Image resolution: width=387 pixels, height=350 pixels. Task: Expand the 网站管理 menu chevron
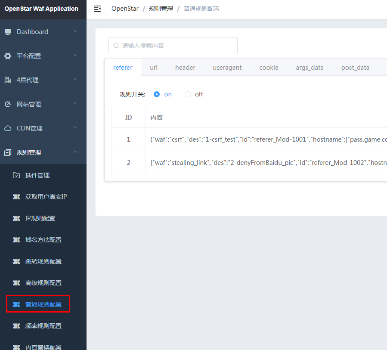tap(75, 103)
